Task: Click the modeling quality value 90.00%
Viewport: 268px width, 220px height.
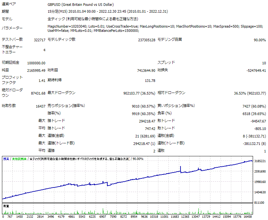Action: coord(260,40)
